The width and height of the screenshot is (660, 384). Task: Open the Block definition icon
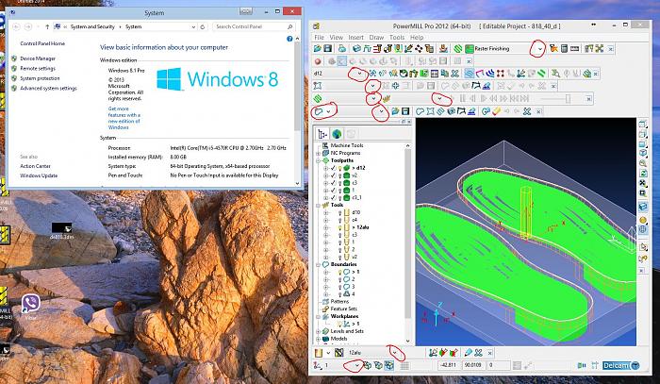click(356, 49)
